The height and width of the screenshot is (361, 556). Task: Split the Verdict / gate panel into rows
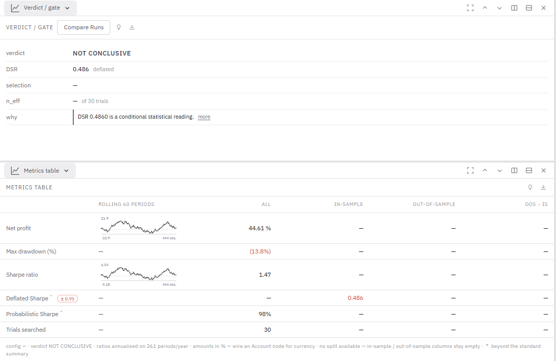click(x=529, y=8)
